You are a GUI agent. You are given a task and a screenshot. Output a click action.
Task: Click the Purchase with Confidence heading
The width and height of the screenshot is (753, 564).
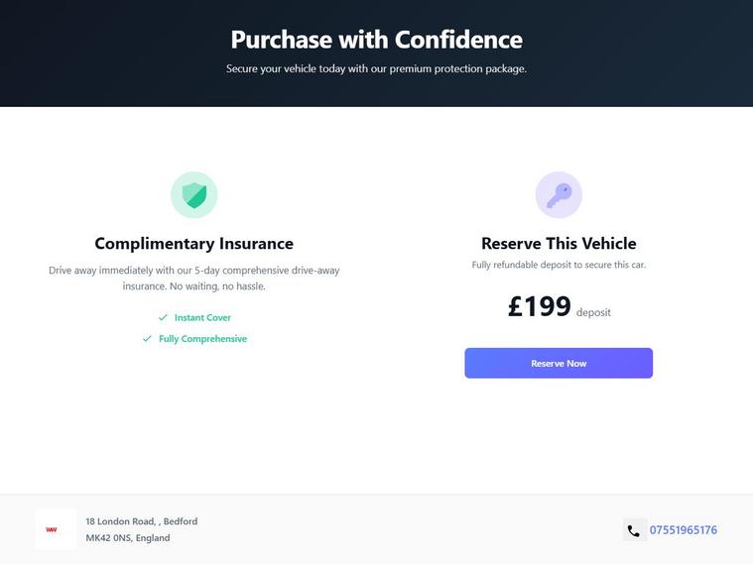[x=376, y=40]
